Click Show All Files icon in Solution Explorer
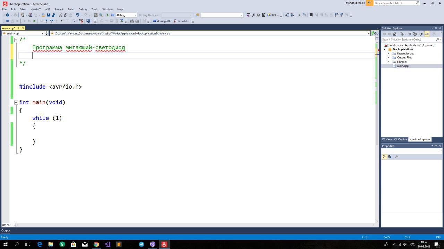Screen dimensions: 444x249 point(415,34)
